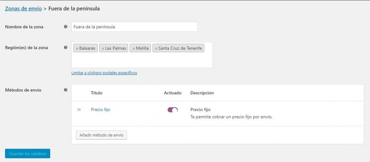This screenshot has width=370, height=162.
Task: Click help icon beside Métodos de envío
Action: coord(66,90)
